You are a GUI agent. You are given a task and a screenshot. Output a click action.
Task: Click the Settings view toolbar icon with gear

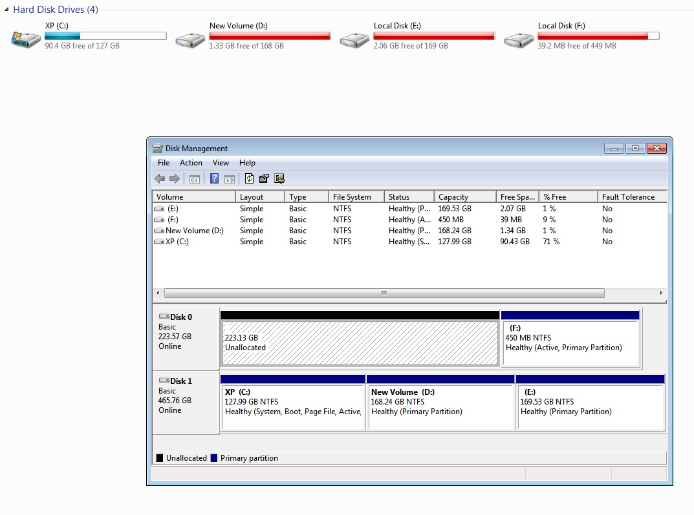point(279,178)
